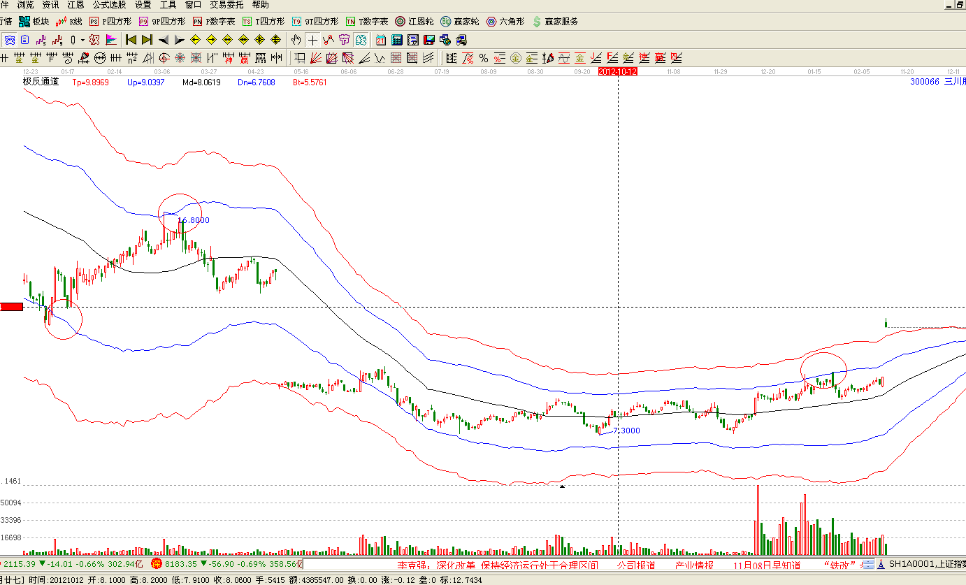Open the 六角形 hexagon chart tool
Screen dimensions: 966x585
pyautogui.click(x=505, y=22)
